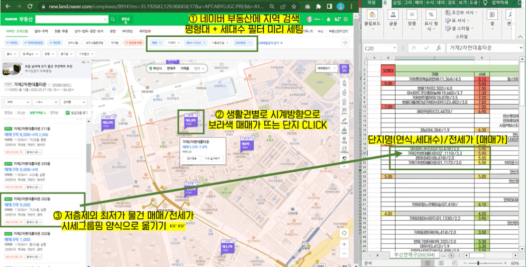Open Excel number format percent icon
Viewport: 526px width, 267px height.
coord(431,15)
